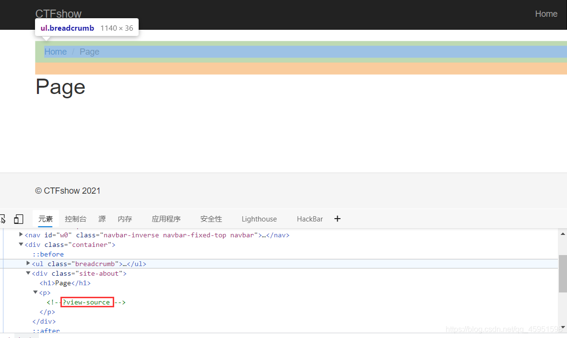Image resolution: width=567 pixels, height=338 pixels.
Task: Select the closing </div> tag row
Action: pos(44,321)
